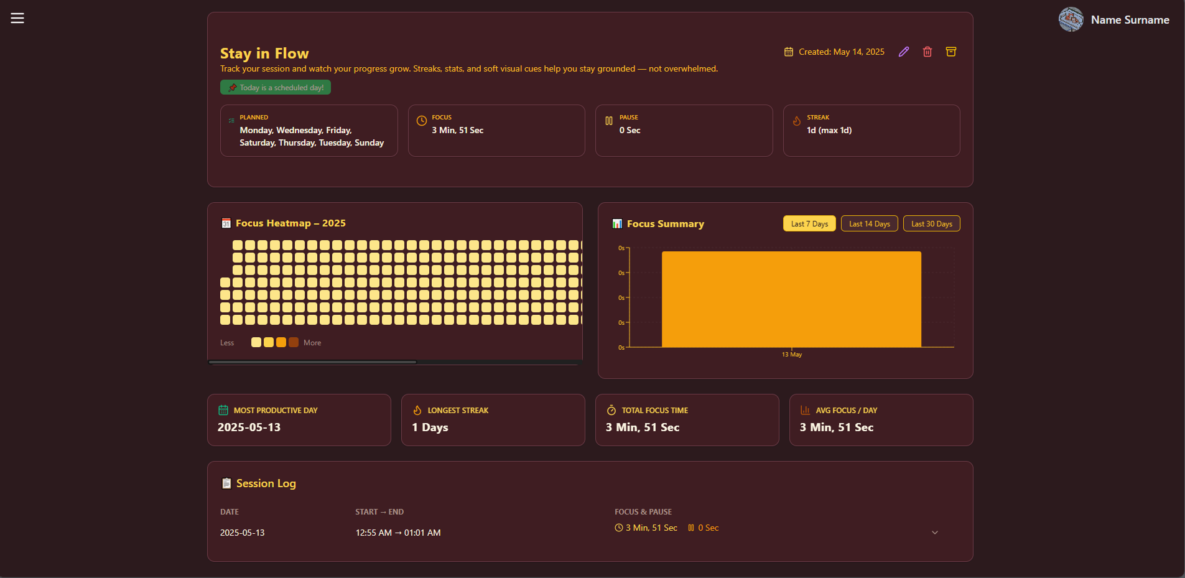
Task: Click the flame icon in Streak card
Action: (797, 121)
